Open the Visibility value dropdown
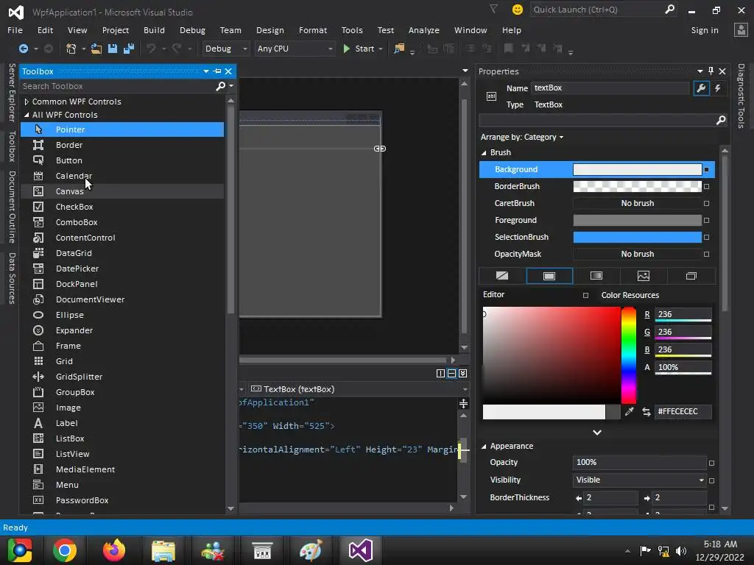 point(701,480)
